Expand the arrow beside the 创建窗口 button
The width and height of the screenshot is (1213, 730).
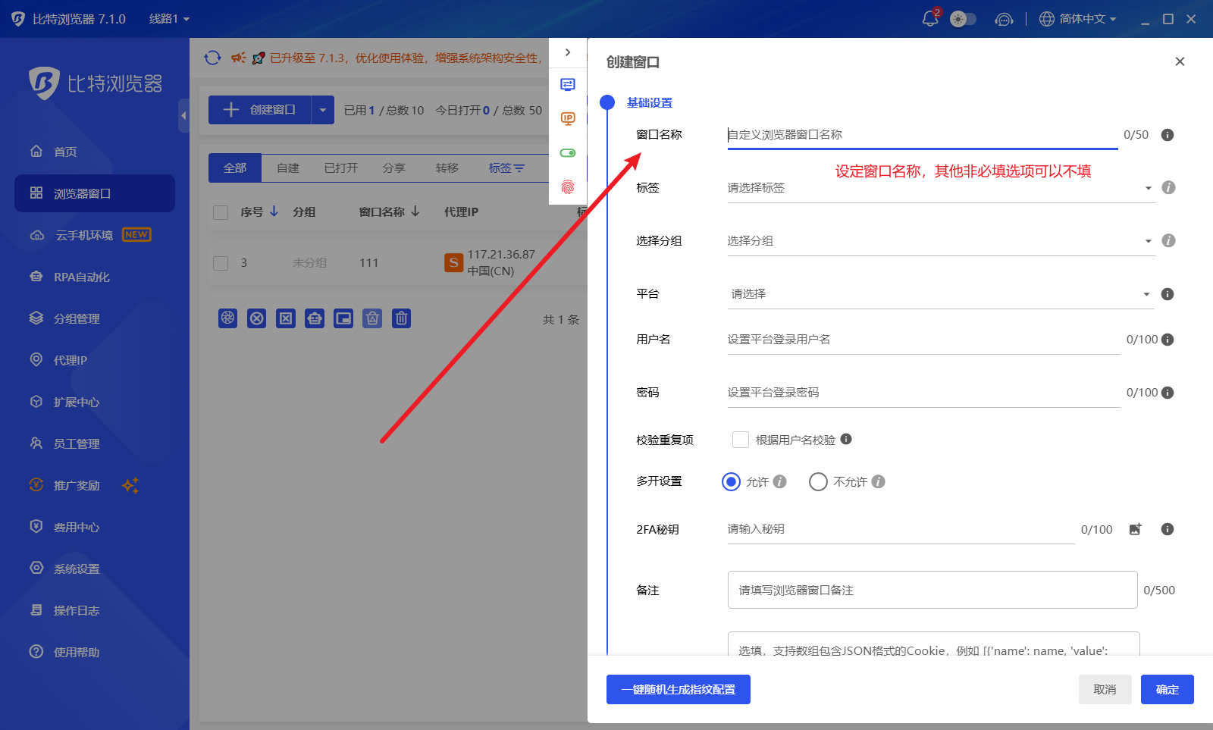click(x=322, y=110)
